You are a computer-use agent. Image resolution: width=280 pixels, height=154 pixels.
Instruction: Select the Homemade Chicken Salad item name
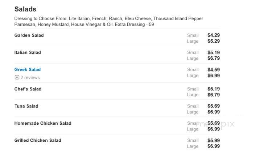pos(43,123)
